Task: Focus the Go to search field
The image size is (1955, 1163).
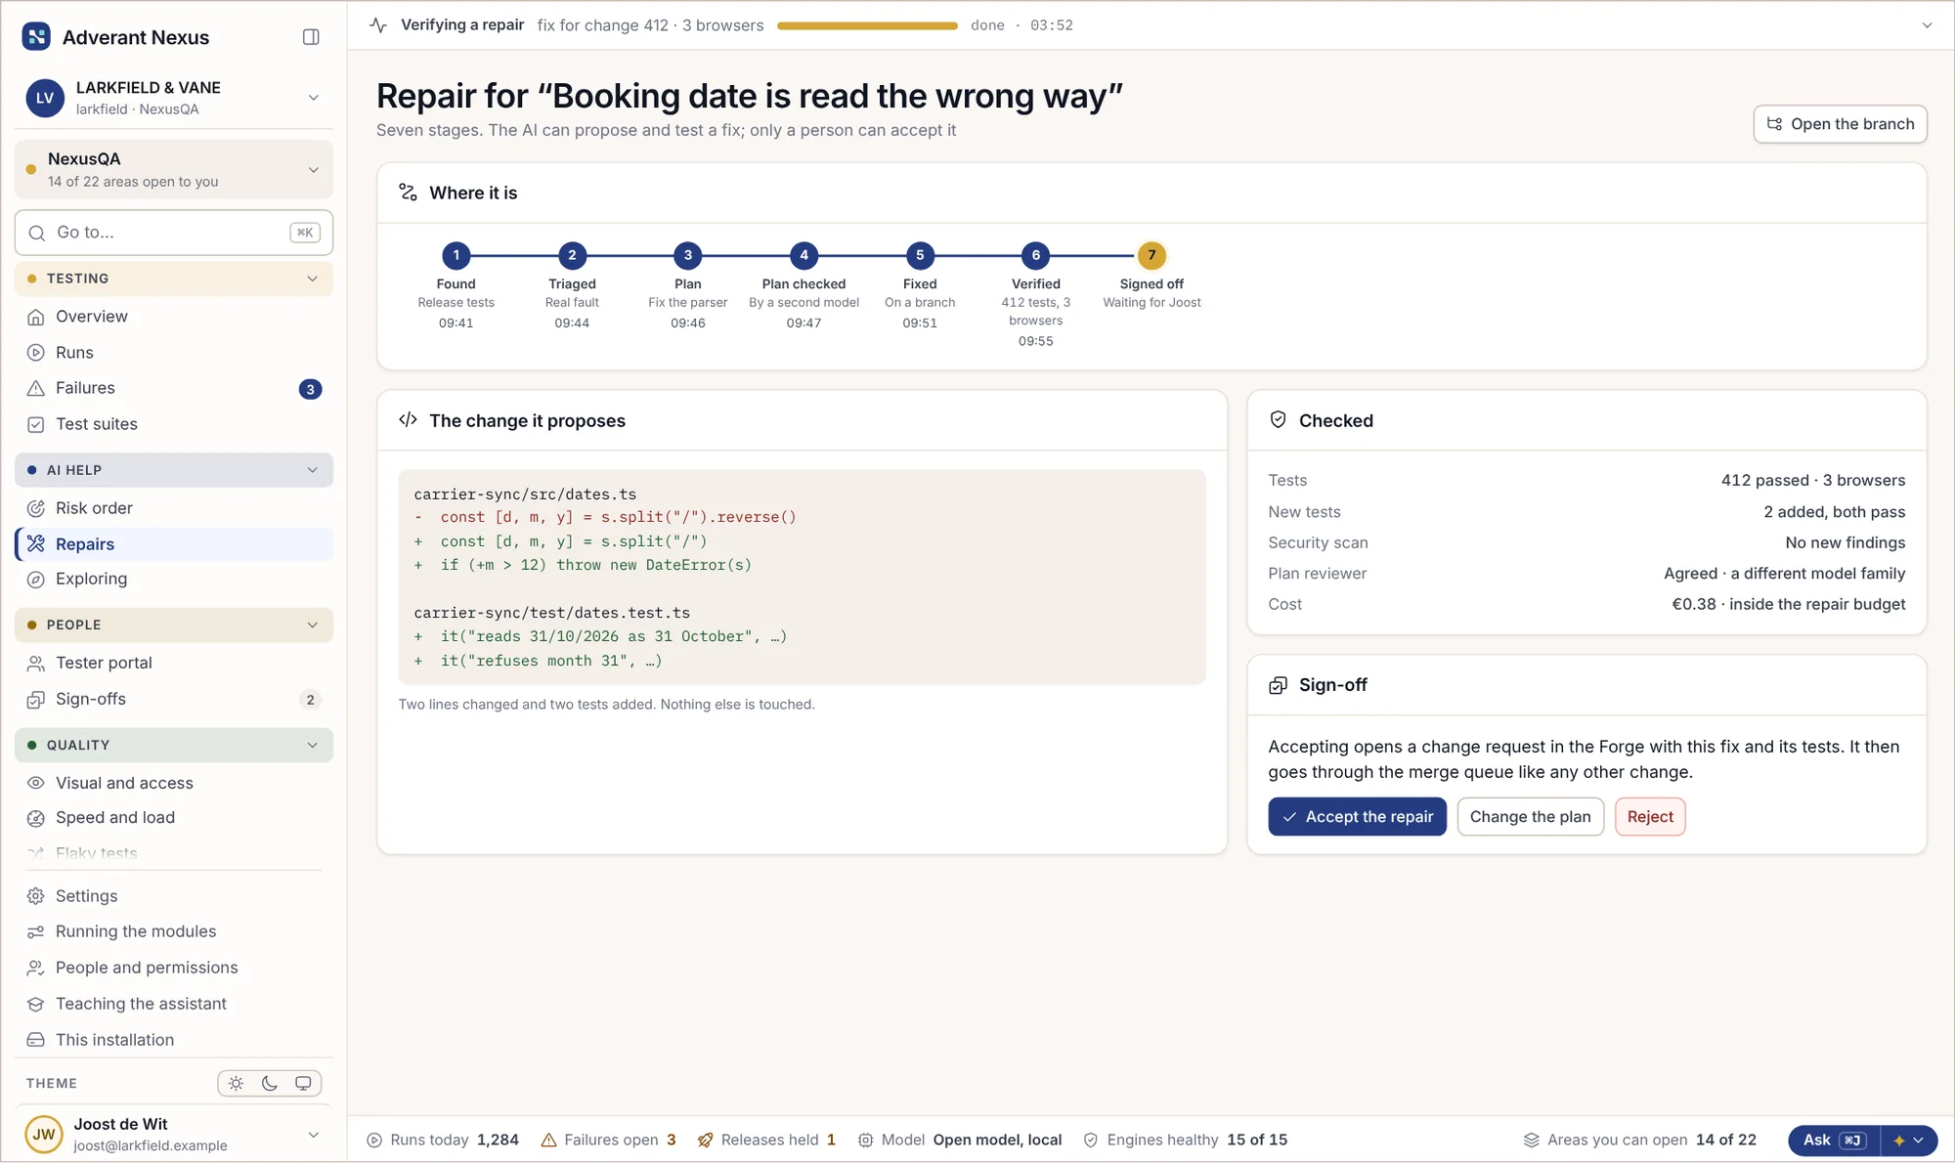Action: [174, 233]
